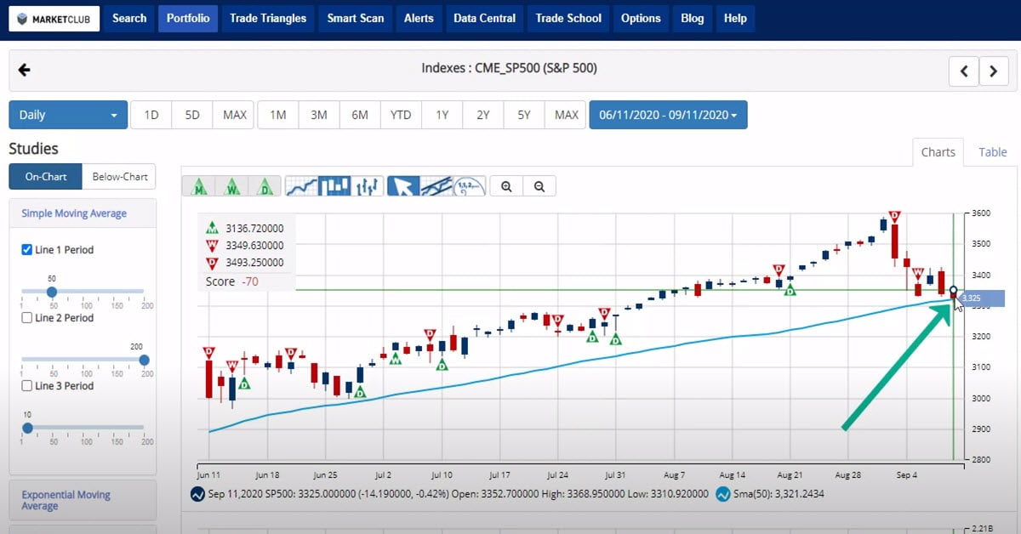Image resolution: width=1021 pixels, height=534 pixels.
Task: Click the Line 1 Period slider handle
Action: pos(52,292)
